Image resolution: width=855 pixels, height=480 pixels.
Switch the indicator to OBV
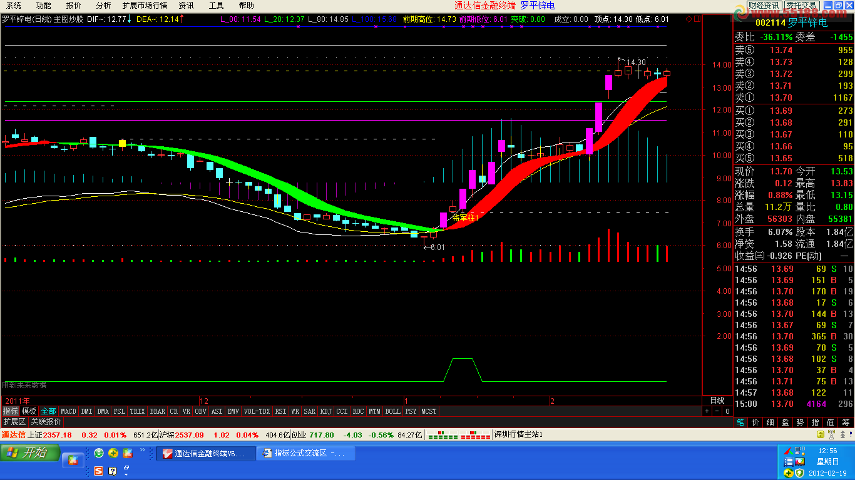pyautogui.click(x=200, y=411)
